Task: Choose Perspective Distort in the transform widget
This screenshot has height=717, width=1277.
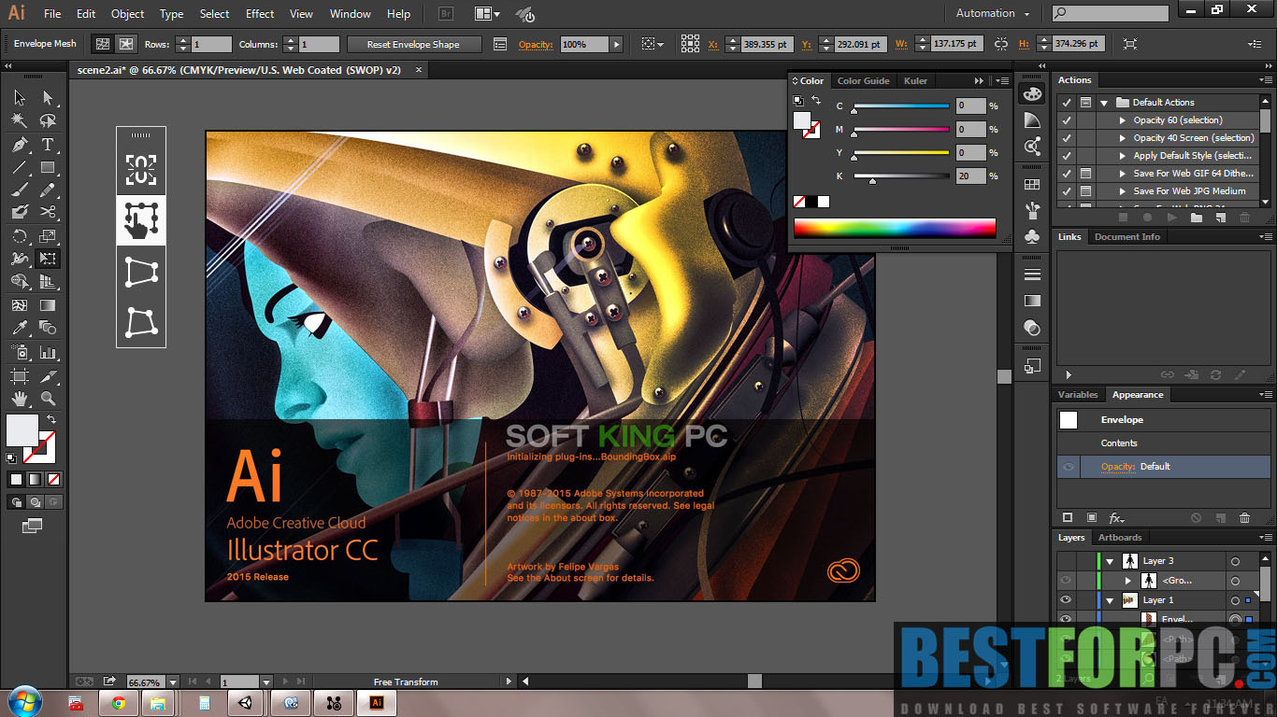Action: coord(141,272)
